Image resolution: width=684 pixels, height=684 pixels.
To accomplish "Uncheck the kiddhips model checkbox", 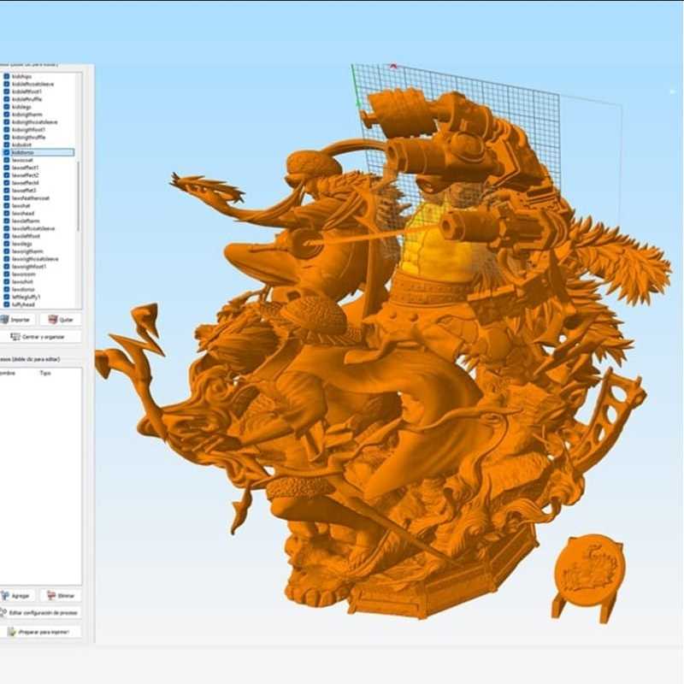I will pyautogui.click(x=7, y=76).
